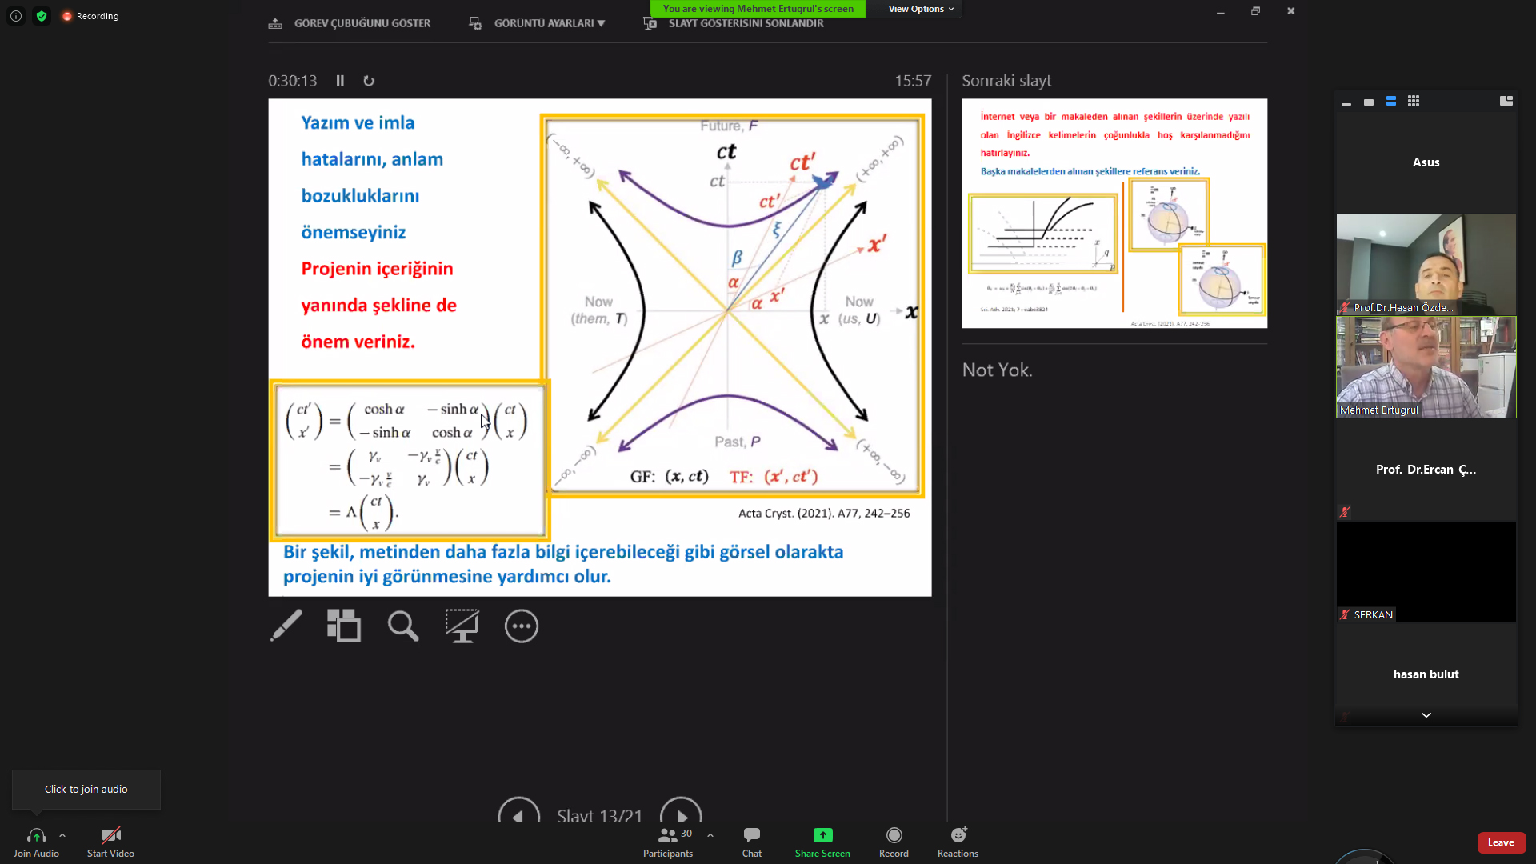This screenshot has width=1536, height=864.
Task: Select the pen annotation tool below slide
Action: click(286, 626)
